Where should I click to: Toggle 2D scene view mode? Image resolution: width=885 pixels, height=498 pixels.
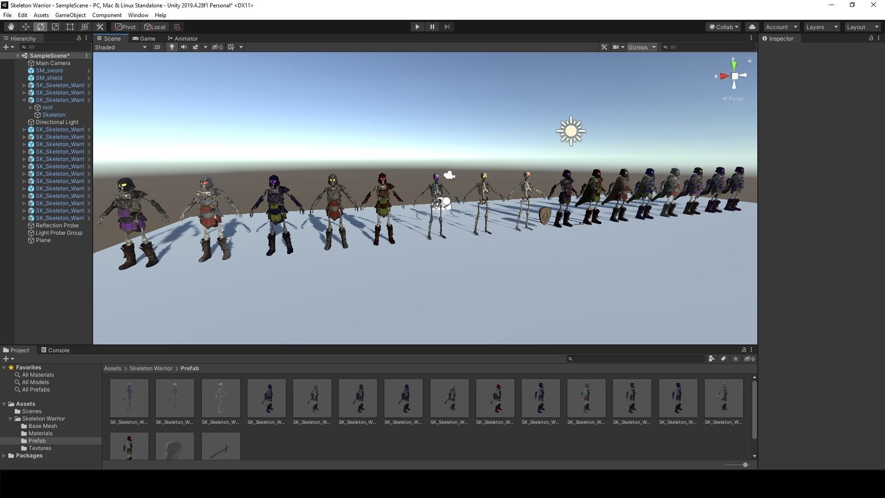pyautogui.click(x=157, y=47)
